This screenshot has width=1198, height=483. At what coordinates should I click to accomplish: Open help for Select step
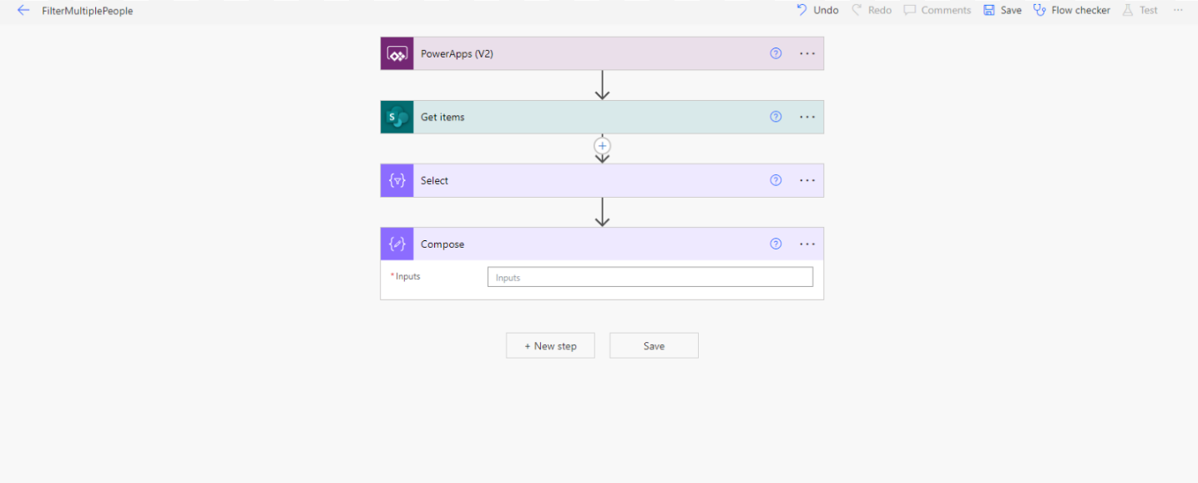click(776, 180)
